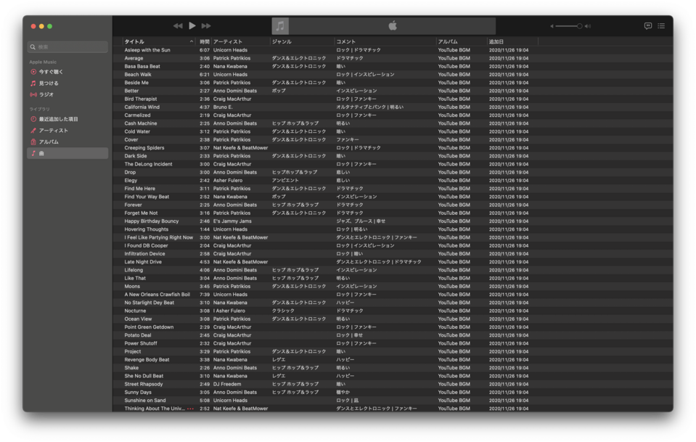The width and height of the screenshot is (696, 442).
Task: Click the rewind (previous track) button
Action: [x=178, y=26]
